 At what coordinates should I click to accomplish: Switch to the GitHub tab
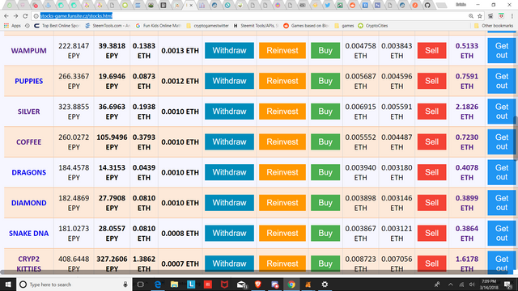427,6
